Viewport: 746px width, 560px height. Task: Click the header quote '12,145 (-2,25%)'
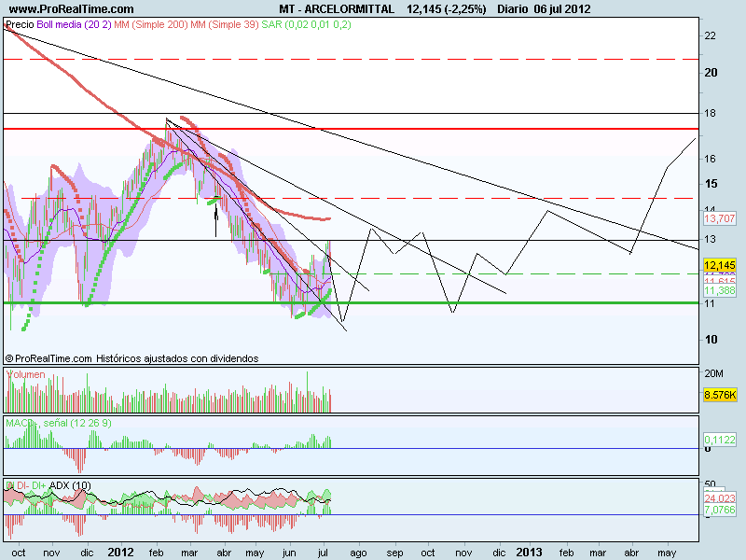(x=447, y=9)
